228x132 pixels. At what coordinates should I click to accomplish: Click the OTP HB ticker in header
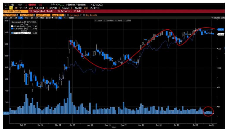click(x=9, y=5)
